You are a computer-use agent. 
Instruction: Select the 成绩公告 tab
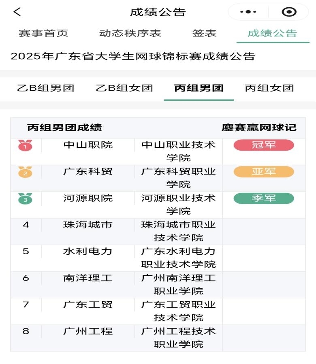(x=272, y=33)
